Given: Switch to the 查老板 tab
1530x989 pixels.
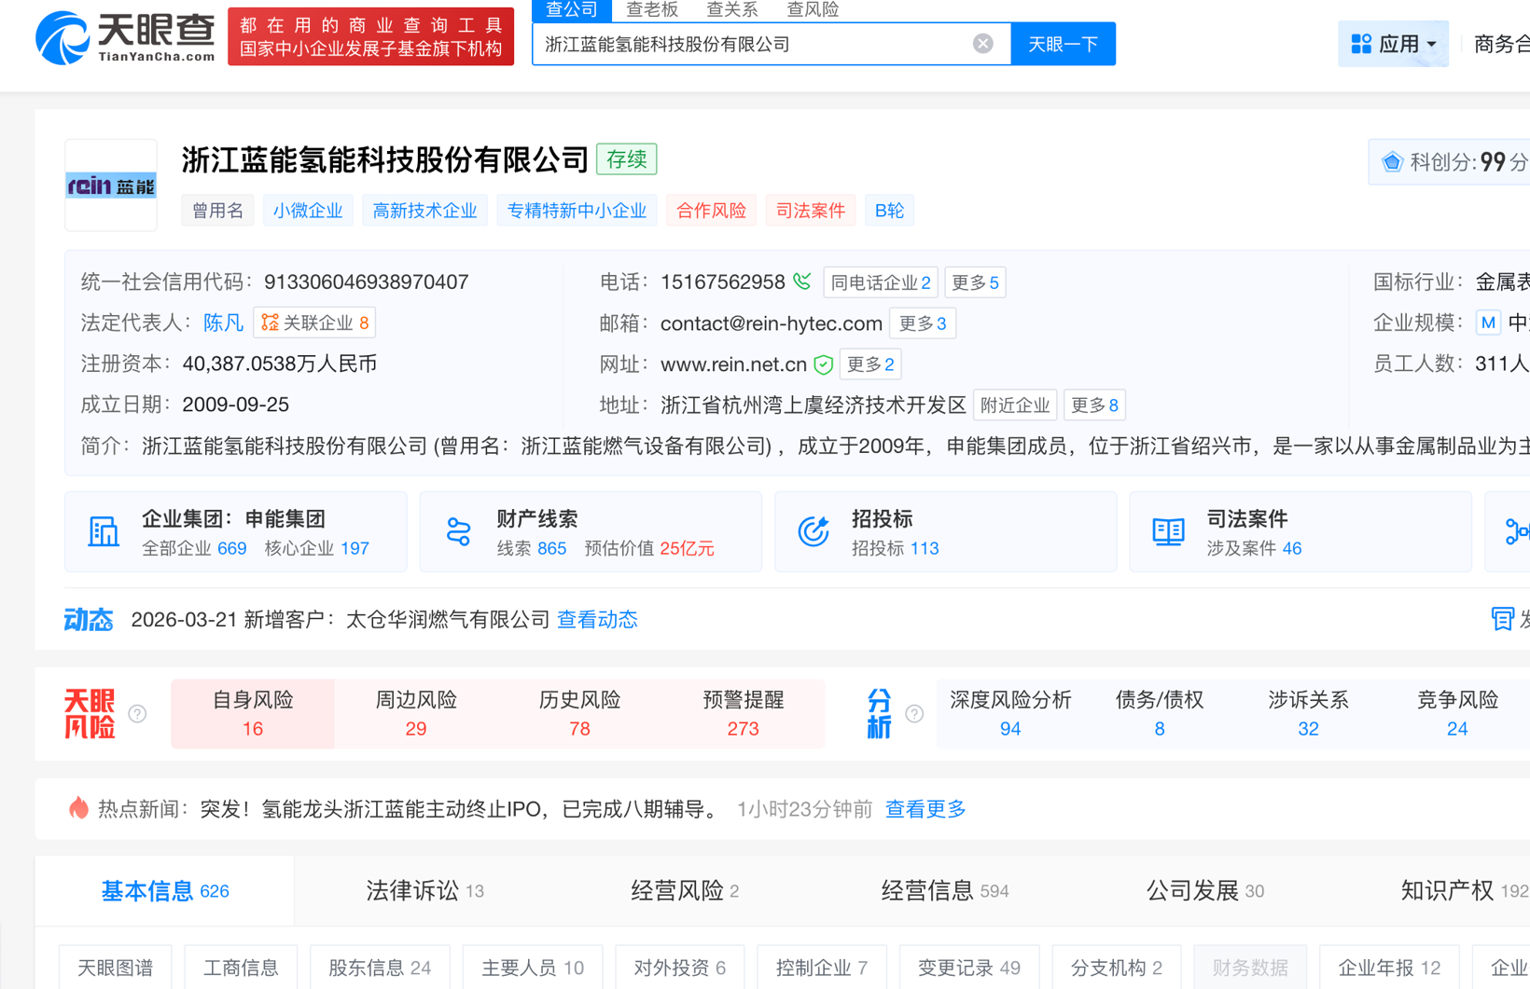Looking at the screenshot, I should [x=651, y=10].
